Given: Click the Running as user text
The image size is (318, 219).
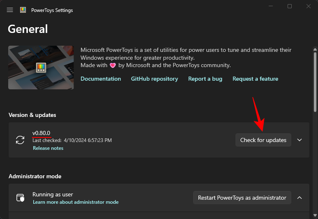Looking at the screenshot, I should point(53,194).
